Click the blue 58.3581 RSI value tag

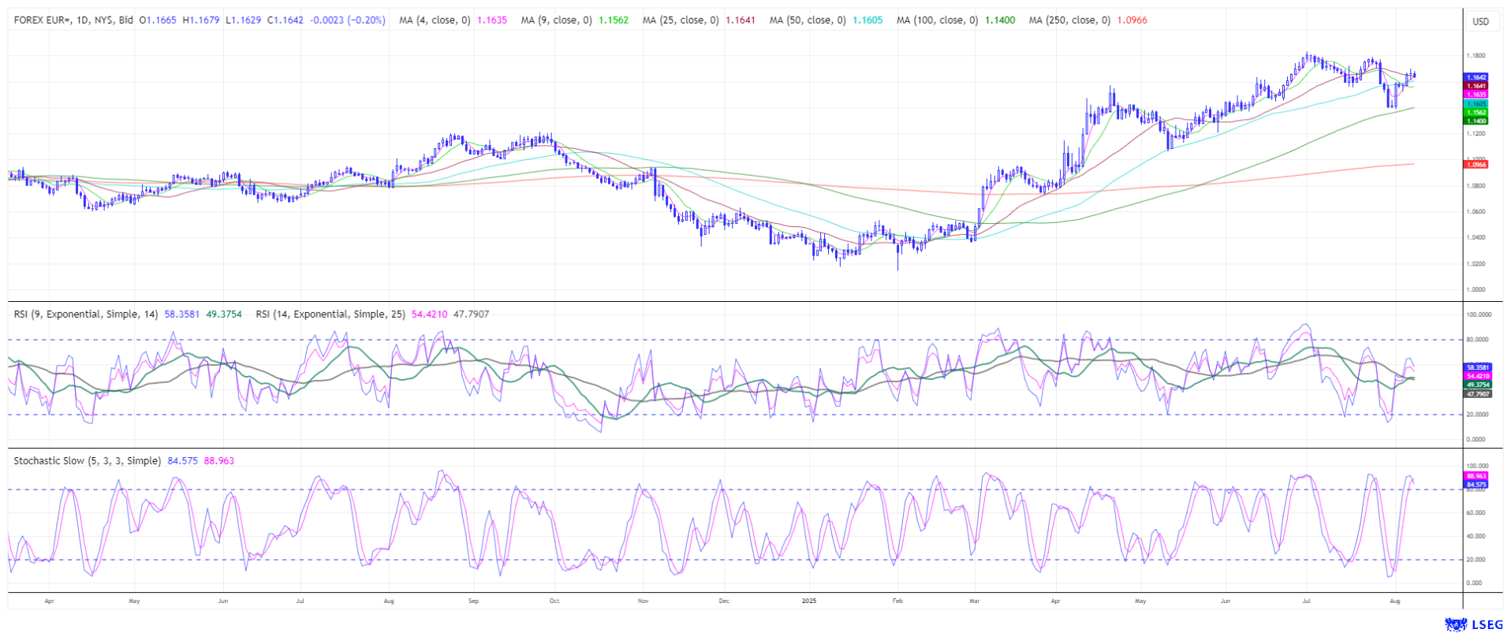coord(1476,367)
